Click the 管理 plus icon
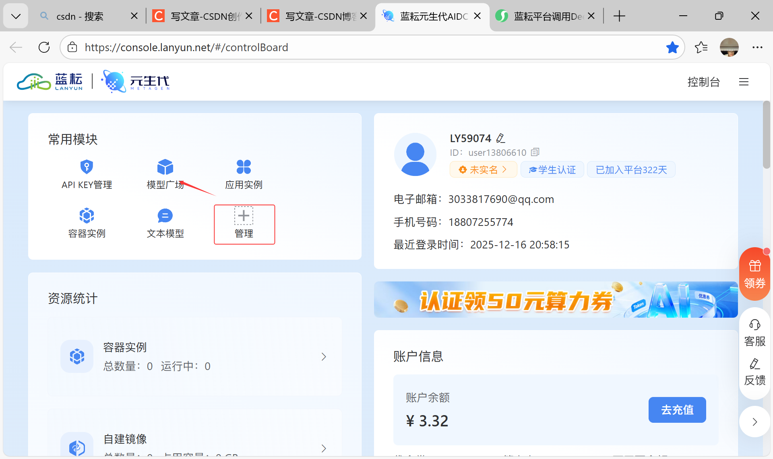This screenshot has height=459, width=773. click(x=244, y=215)
